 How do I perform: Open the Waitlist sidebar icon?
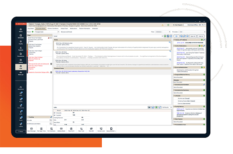(x=21, y=73)
